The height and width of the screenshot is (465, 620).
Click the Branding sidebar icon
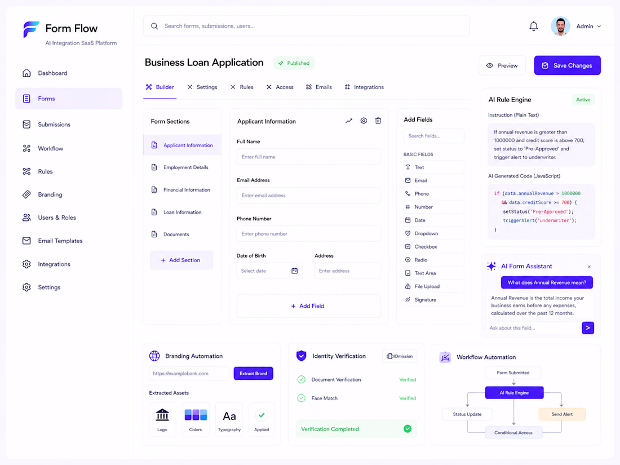26,194
